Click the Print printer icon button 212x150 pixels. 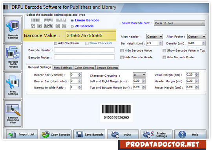123,134
